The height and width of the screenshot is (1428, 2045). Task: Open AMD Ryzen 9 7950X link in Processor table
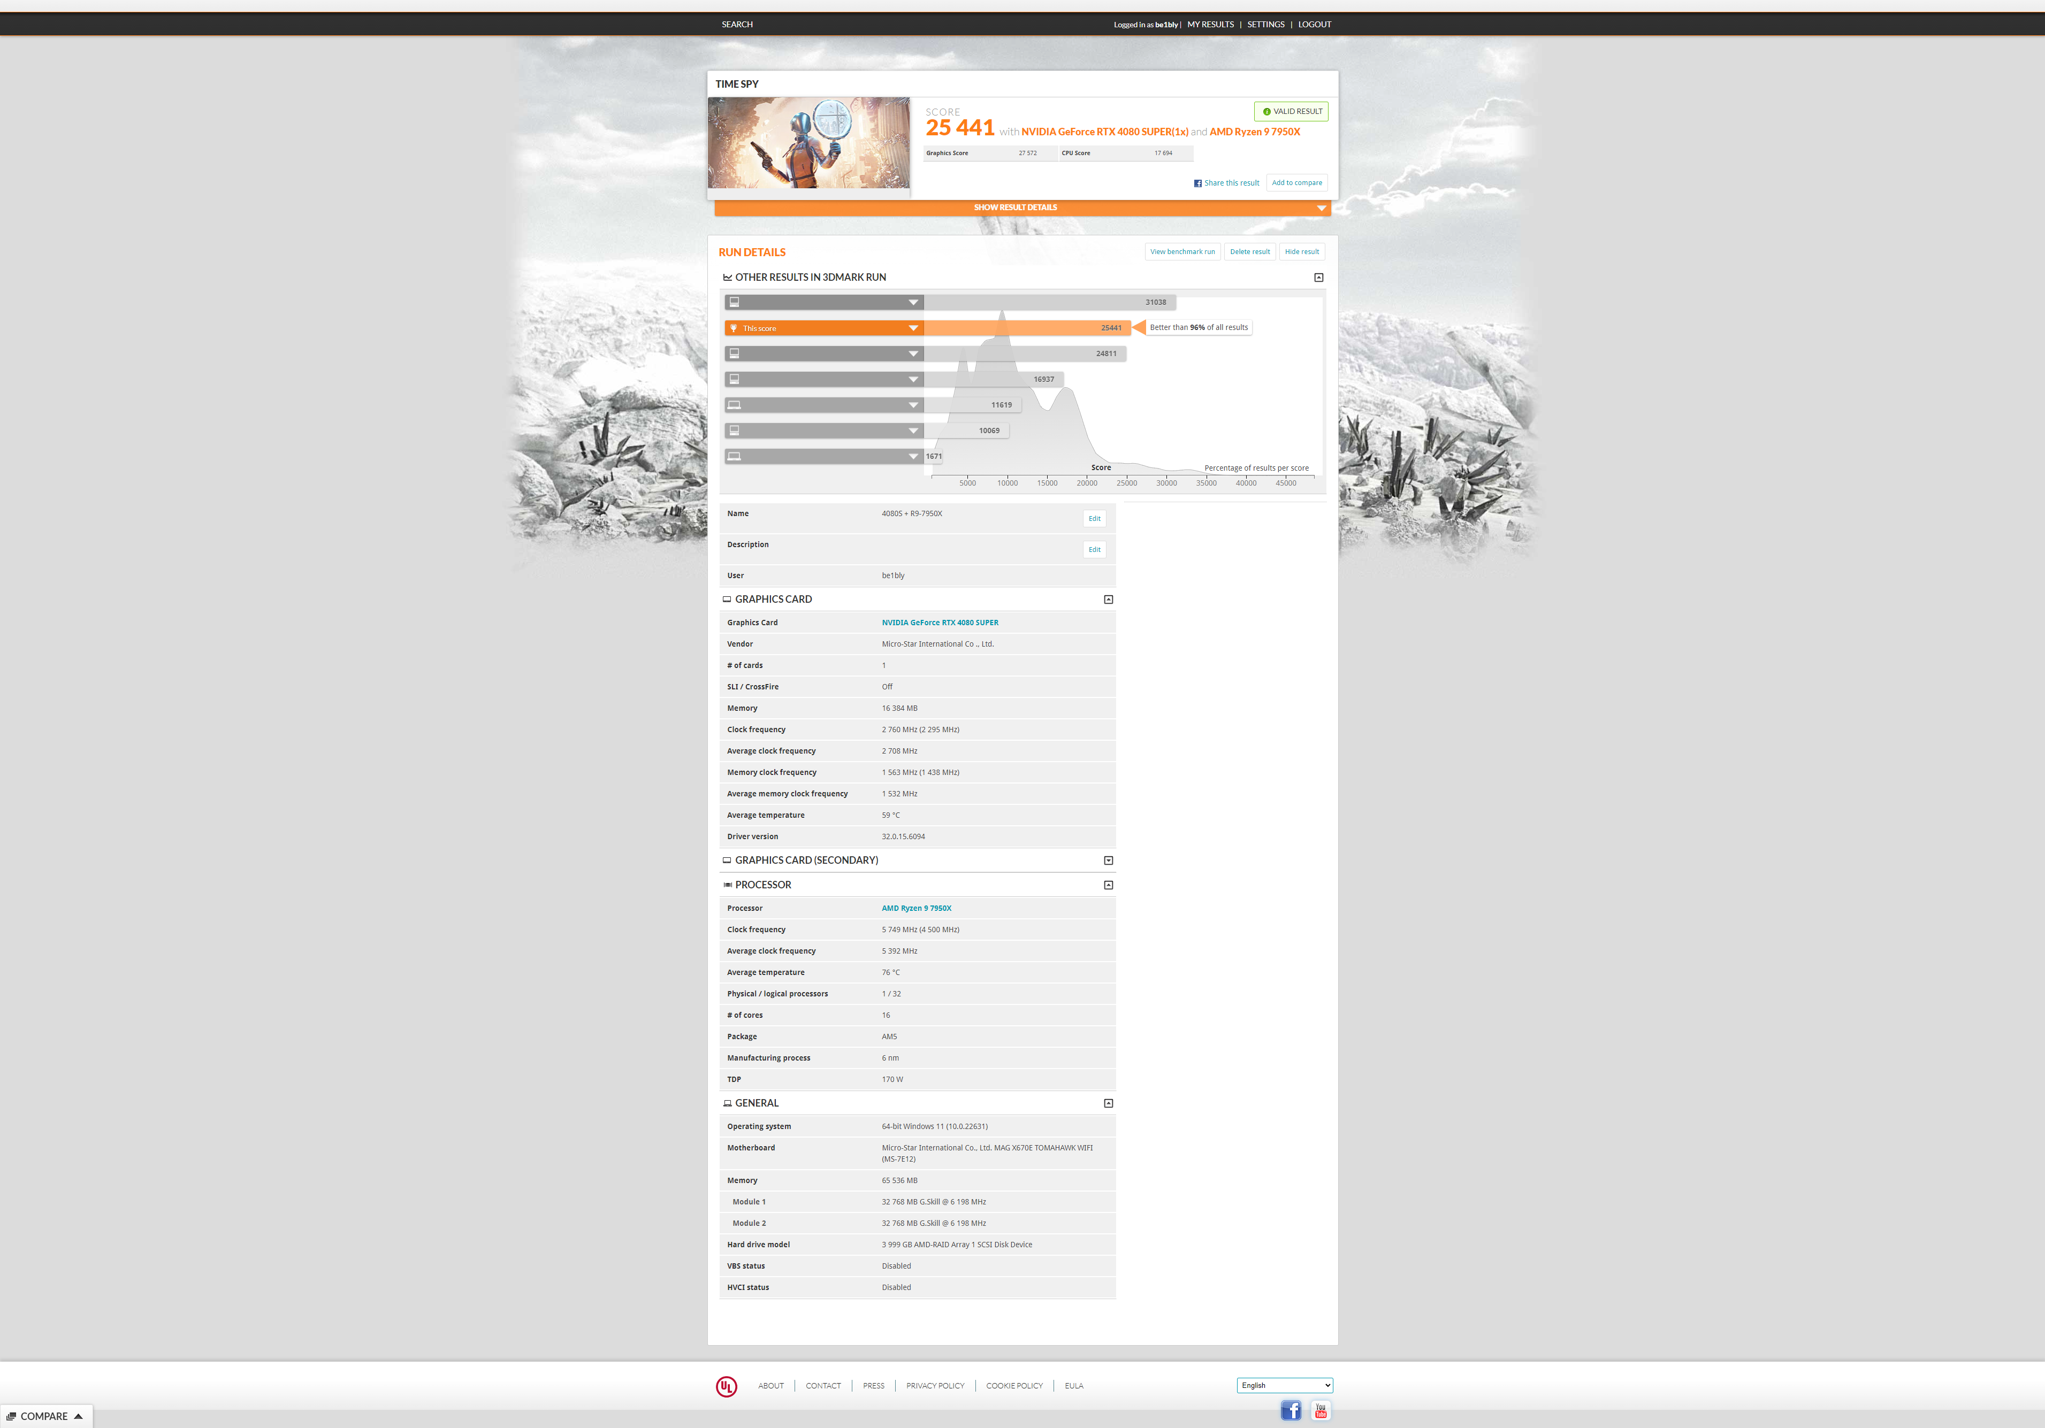[x=917, y=909]
